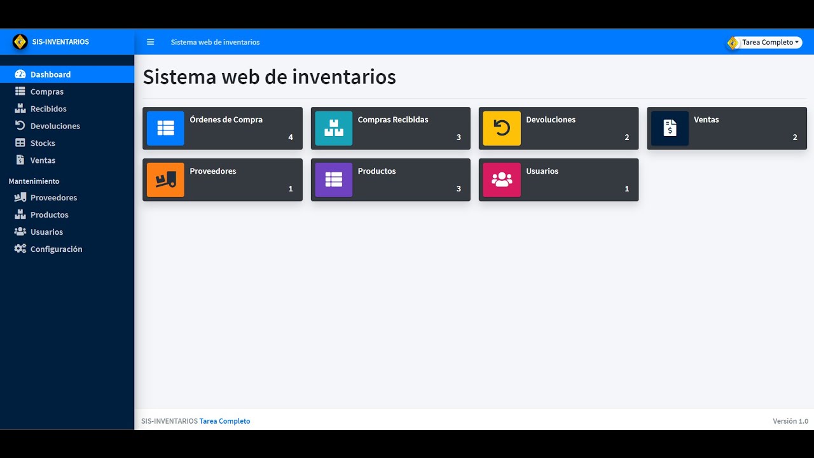The height and width of the screenshot is (458, 814).
Task: Click the Recibidos boxes icon in sidebar
Action: pyautogui.click(x=20, y=109)
